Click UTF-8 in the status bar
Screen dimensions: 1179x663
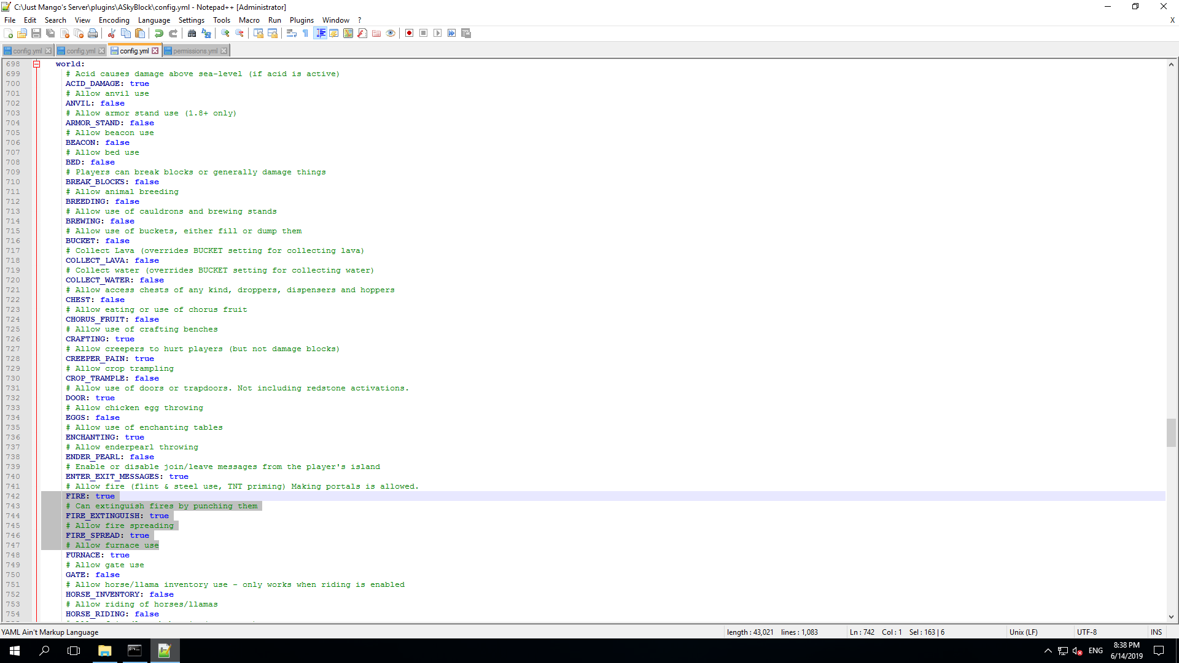tap(1086, 632)
